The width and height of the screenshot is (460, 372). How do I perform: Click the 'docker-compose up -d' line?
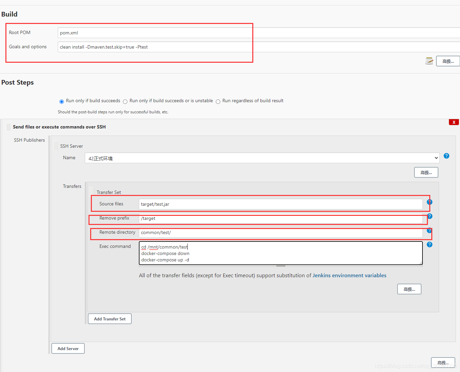pos(165,260)
